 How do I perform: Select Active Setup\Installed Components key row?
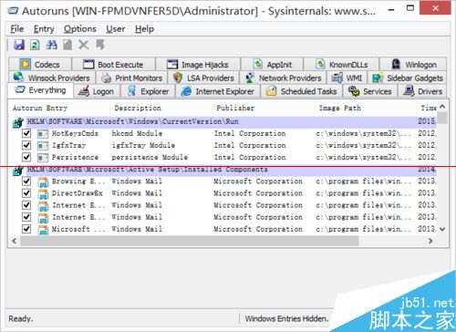[224, 170]
